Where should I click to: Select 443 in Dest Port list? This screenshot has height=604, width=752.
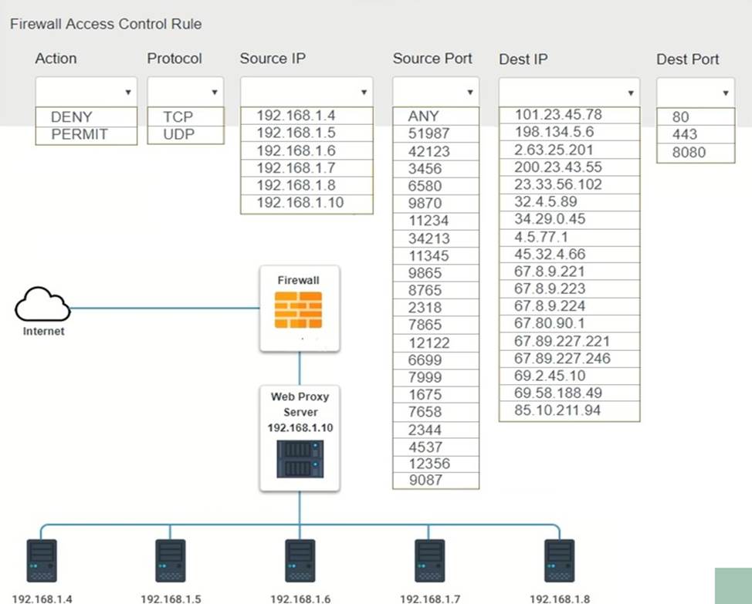pos(685,134)
